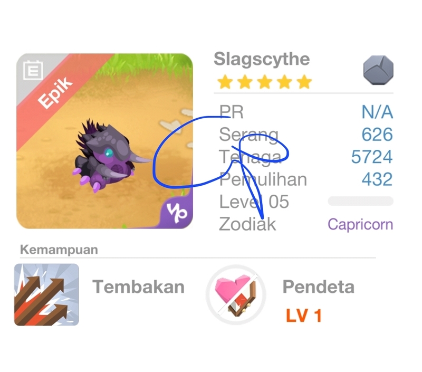
Task: Click the Pemulihan value 432
Action: [x=377, y=179]
